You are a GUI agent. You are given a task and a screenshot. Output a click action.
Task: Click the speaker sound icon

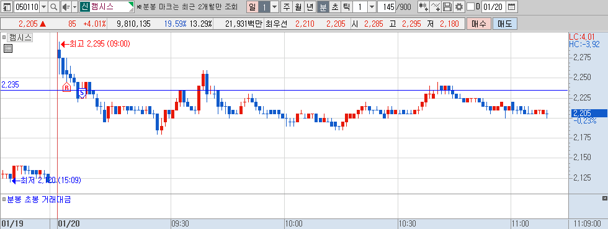click(x=66, y=7)
